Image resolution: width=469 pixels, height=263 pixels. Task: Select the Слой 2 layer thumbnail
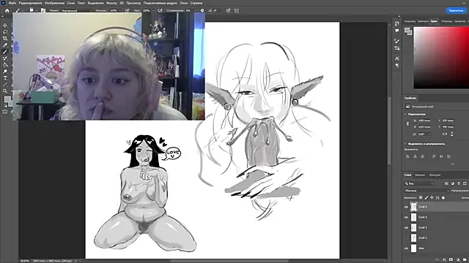pyautogui.click(x=413, y=227)
